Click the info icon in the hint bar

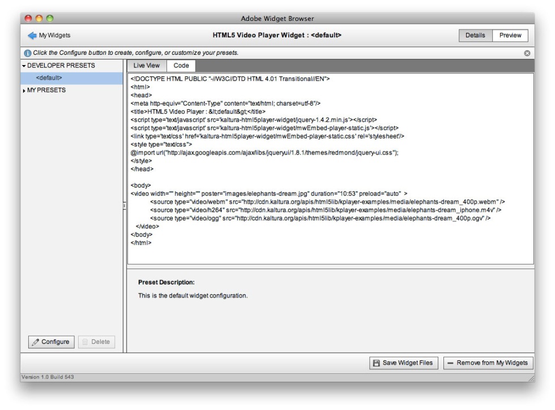click(x=28, y=53)
